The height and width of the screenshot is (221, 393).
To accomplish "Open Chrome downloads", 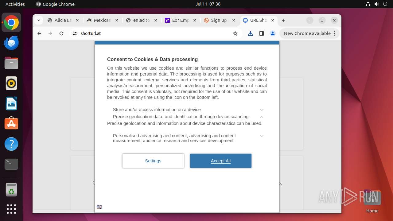I will [x=251, y=33].
